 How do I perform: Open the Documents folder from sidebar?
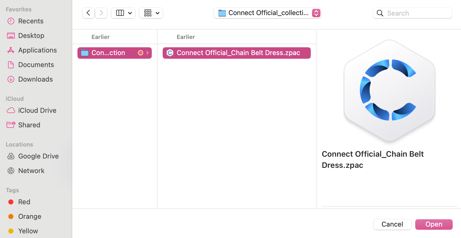pos(36,65)
